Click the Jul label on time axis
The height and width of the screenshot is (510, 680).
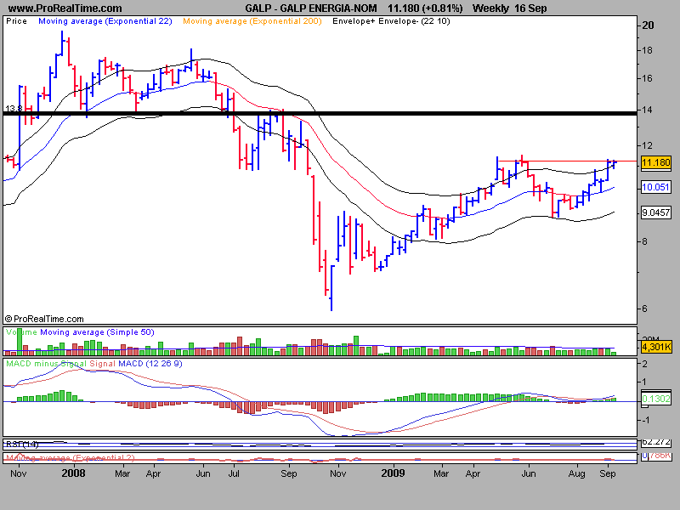click(234, 473)
